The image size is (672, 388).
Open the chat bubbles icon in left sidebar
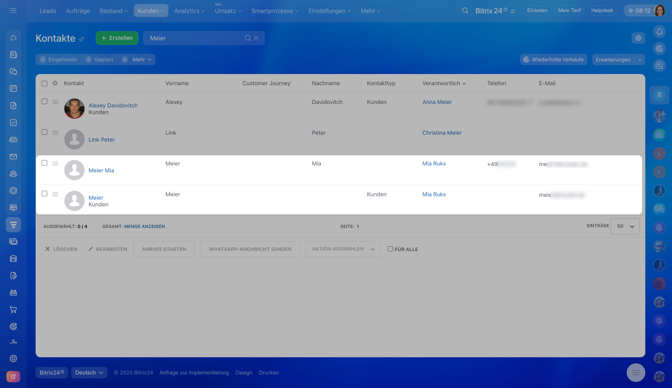click(x=14, y=71)
